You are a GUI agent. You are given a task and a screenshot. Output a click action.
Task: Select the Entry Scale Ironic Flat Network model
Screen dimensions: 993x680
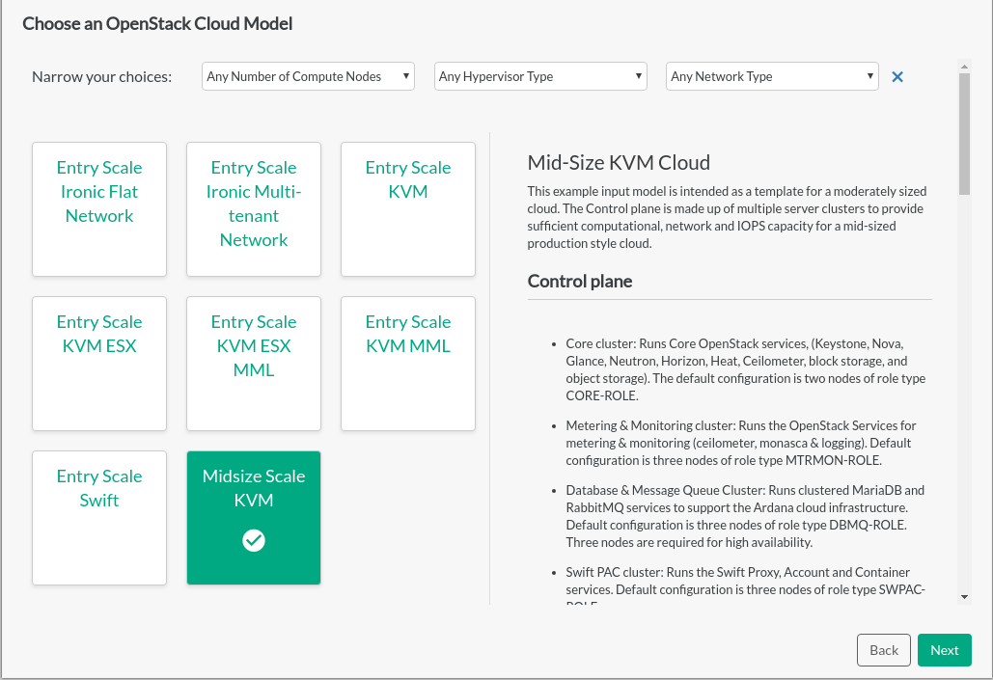click(x=99, y=208)
